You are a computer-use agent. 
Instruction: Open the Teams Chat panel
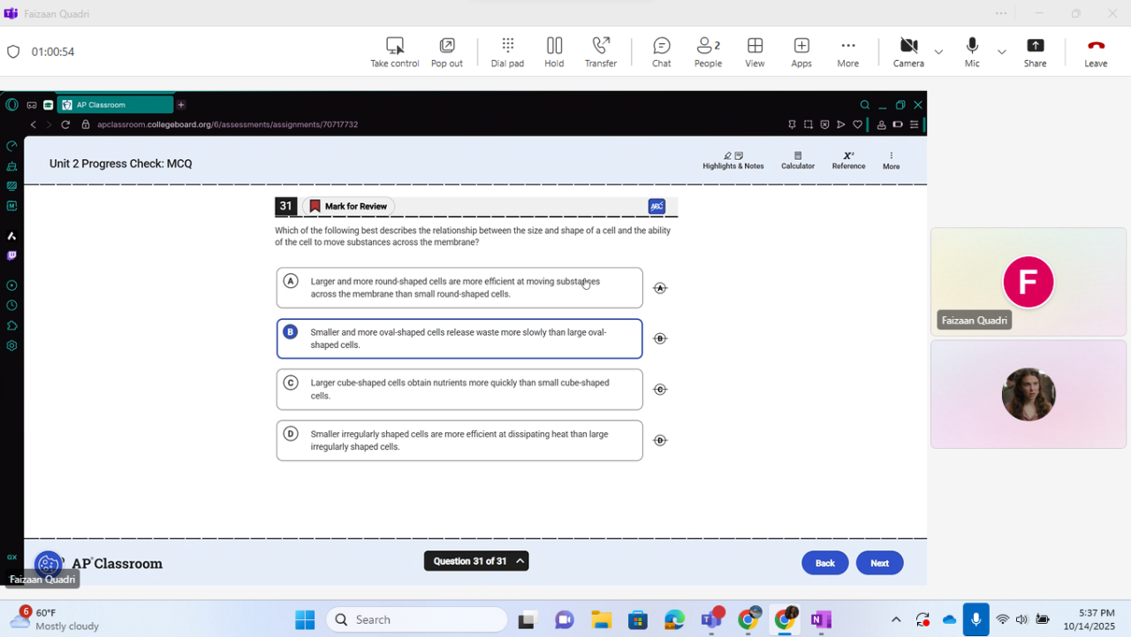pos(661,51)
